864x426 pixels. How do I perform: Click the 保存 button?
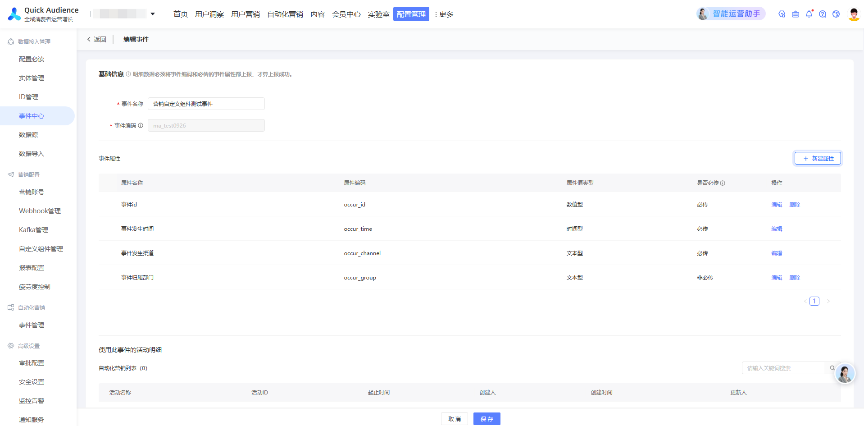[487, 419]
